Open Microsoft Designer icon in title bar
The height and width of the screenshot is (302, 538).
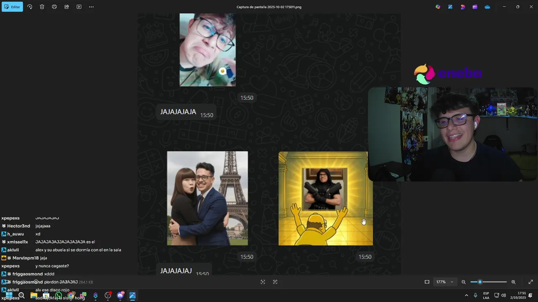pyautogui.click(x=463, y=7)
